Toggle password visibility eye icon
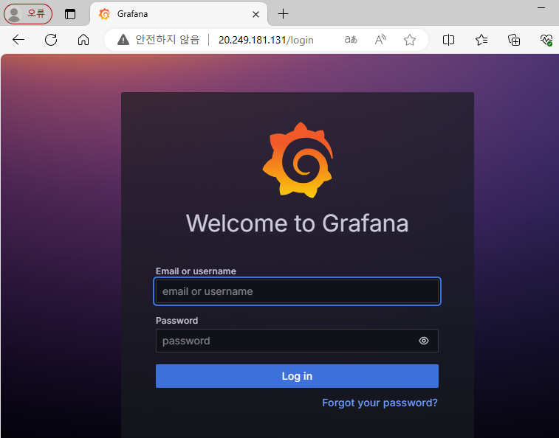Screen dimensions: 559x438 pyautogui.click(x=424, y=341)
